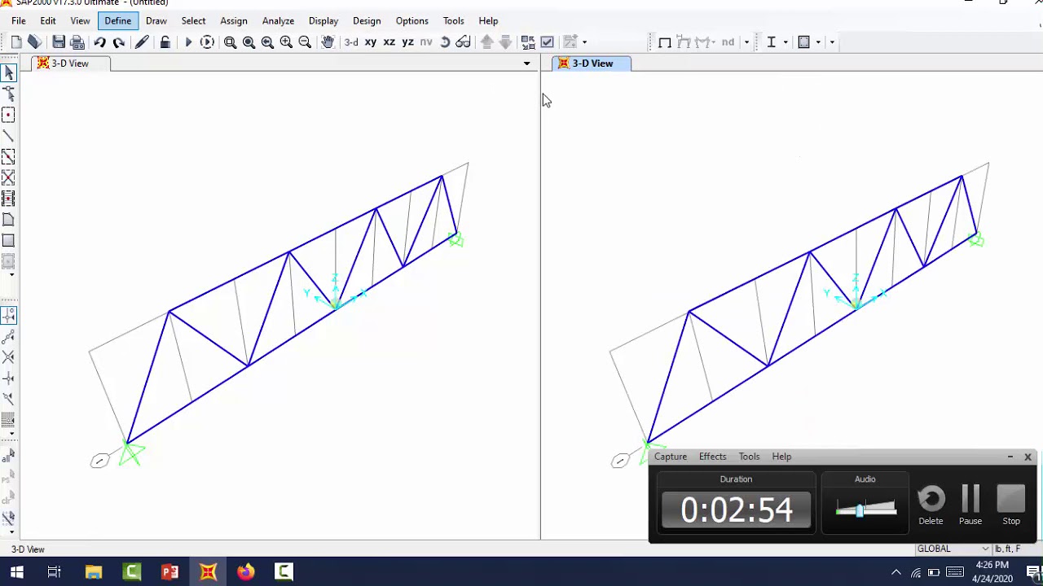1043x586 pixels.
Task: Open the Analyze menu
Action: tap(278, 20)
